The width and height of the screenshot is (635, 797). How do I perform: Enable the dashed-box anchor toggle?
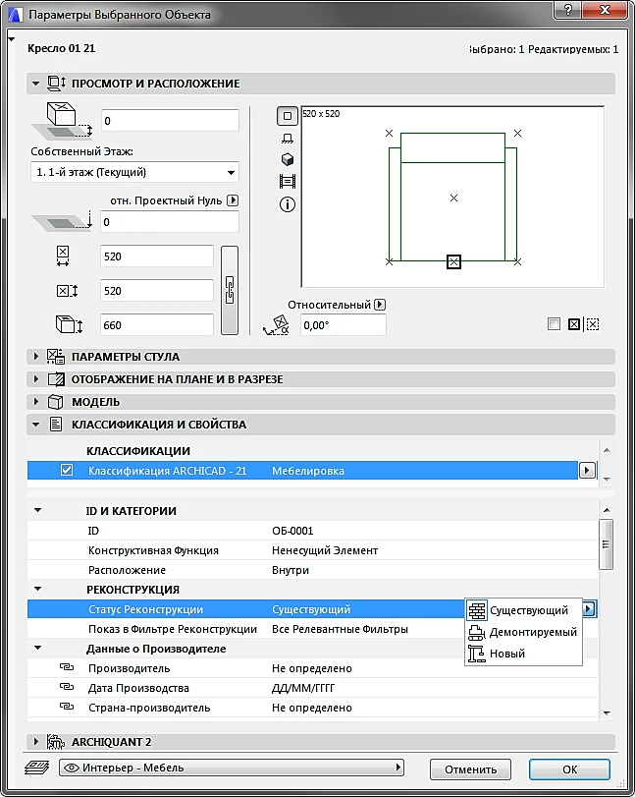point(593,324)
